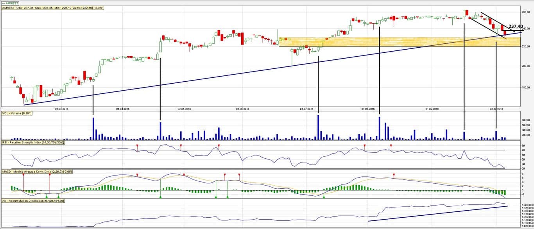Click the AMREST legend tab at top-left
Viewport: 534px width, 229px height.
click(x=10, y=3)
